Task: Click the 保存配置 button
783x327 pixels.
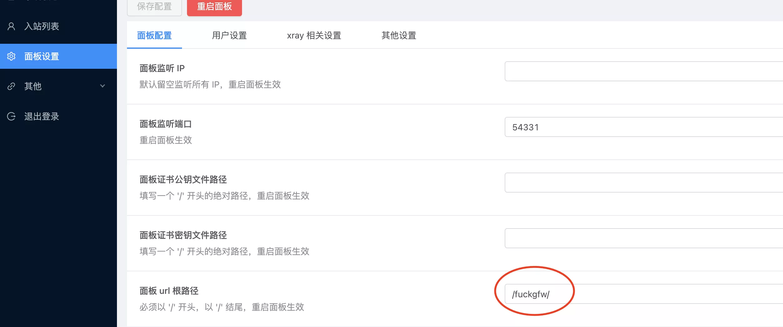Action: 154,7
